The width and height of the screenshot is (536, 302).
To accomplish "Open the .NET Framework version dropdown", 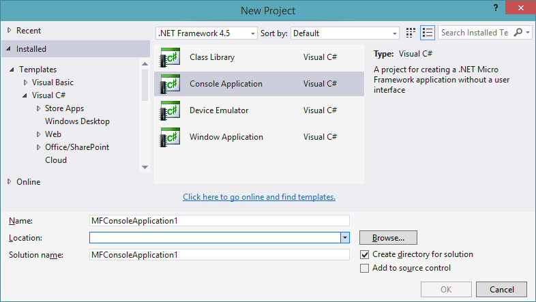I will pos(207,33).
